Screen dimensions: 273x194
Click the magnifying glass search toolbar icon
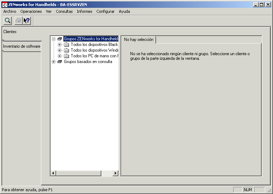[8, 21]
